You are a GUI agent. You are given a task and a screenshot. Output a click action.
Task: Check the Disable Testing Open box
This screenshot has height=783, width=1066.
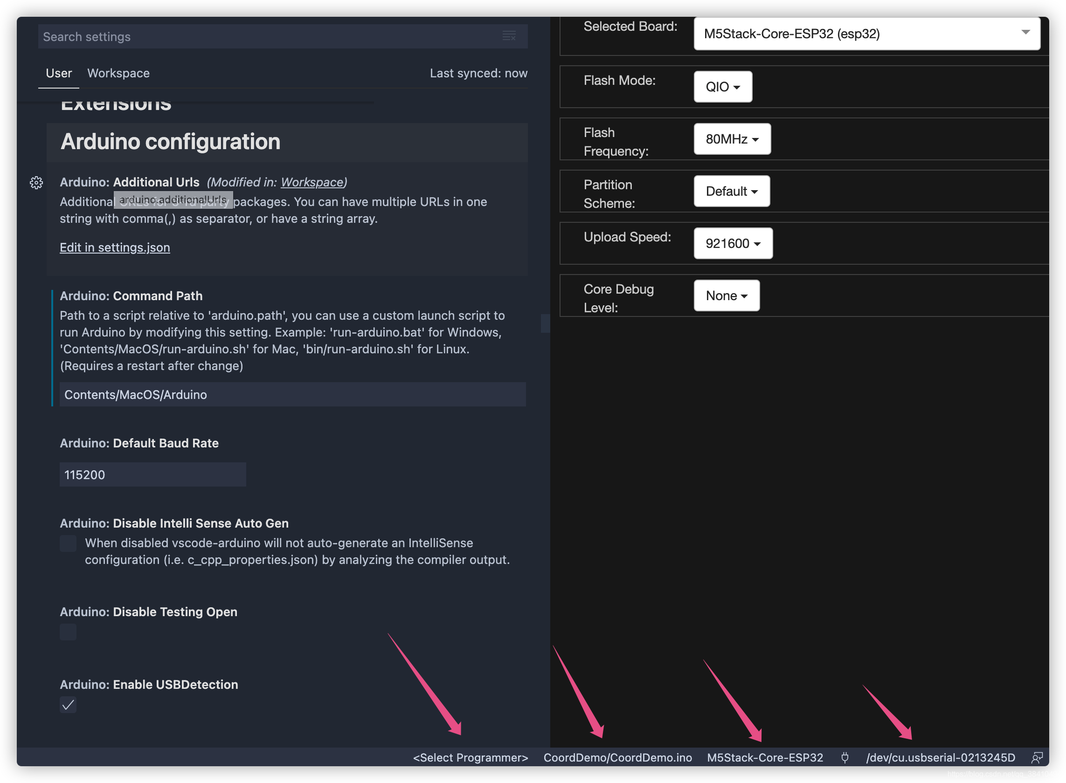pos(68,632)
